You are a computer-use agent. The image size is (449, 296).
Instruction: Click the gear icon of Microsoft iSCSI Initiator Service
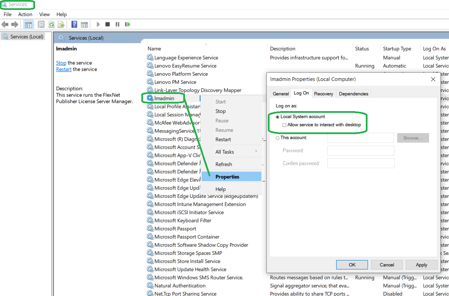click(x=150, y=212)
